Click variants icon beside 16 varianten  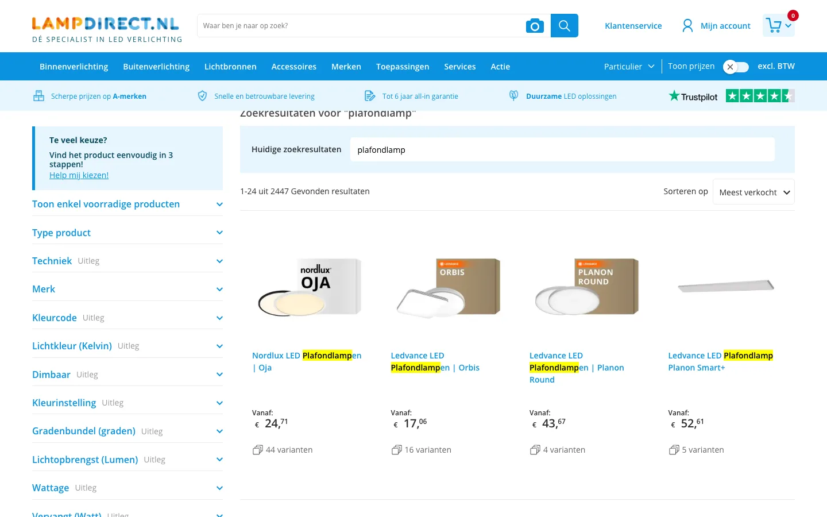396,450
